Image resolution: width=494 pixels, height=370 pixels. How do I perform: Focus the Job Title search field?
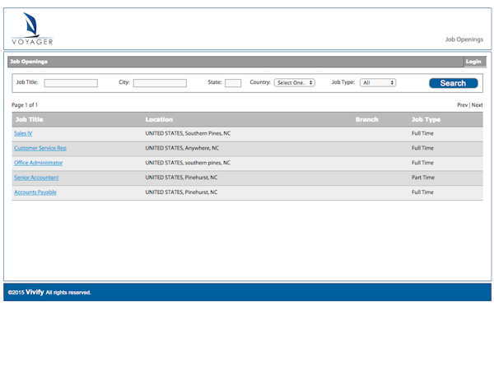(x=71, y=83)
